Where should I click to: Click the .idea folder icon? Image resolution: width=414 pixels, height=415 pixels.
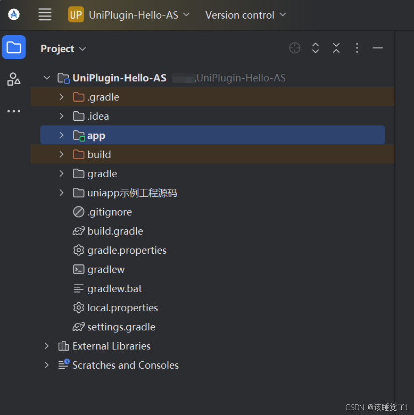point(79,116)
